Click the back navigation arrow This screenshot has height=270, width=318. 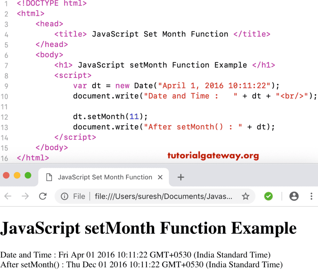pyautogui.click(x=8, y=196)
